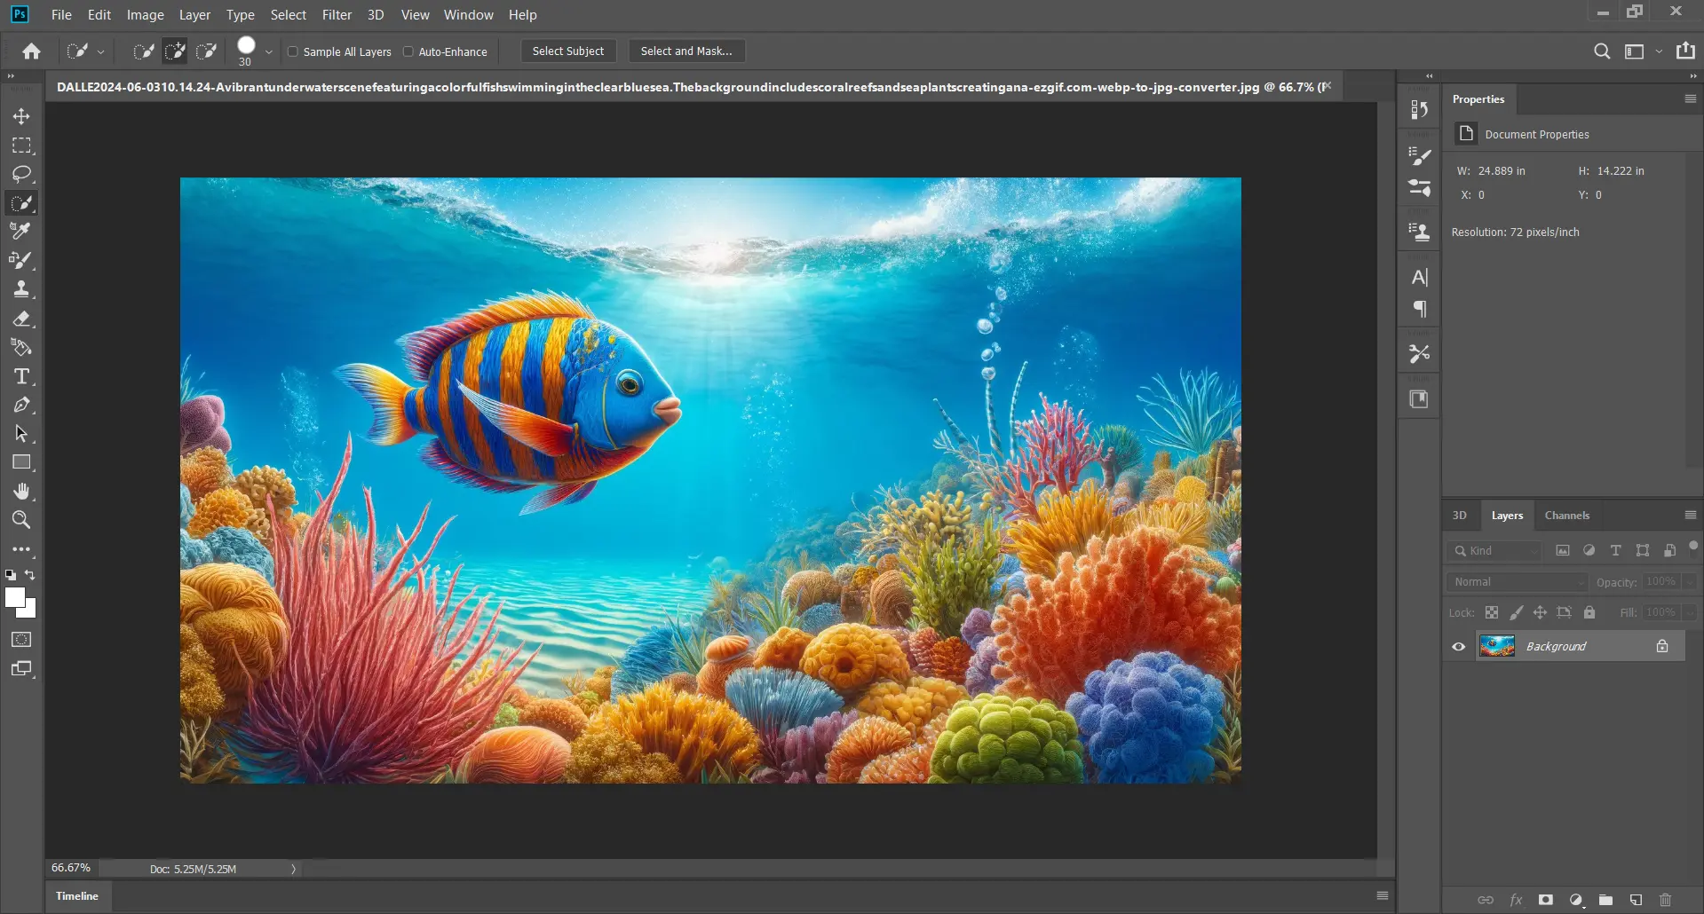Select the Rectangular Marquee tool
This screenshot has height=914, width=1704.
tap(21, 146)
